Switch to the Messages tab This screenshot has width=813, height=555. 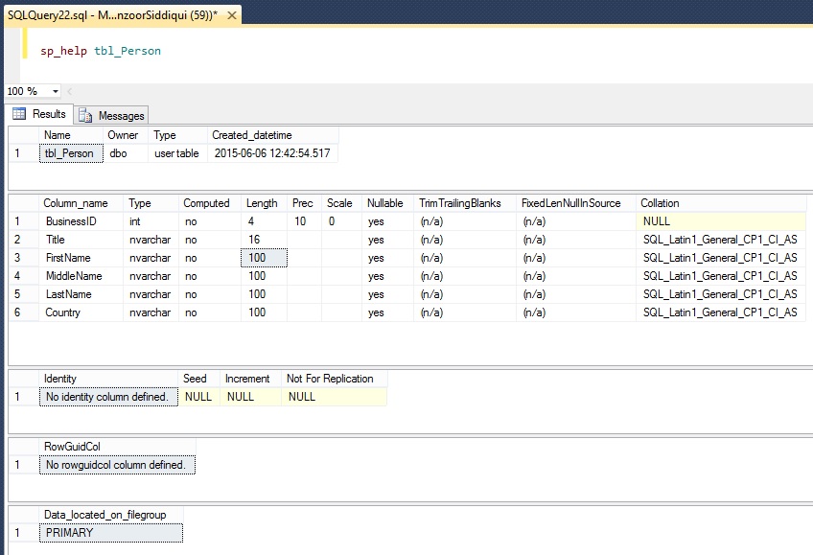click(x=121, y=116)
